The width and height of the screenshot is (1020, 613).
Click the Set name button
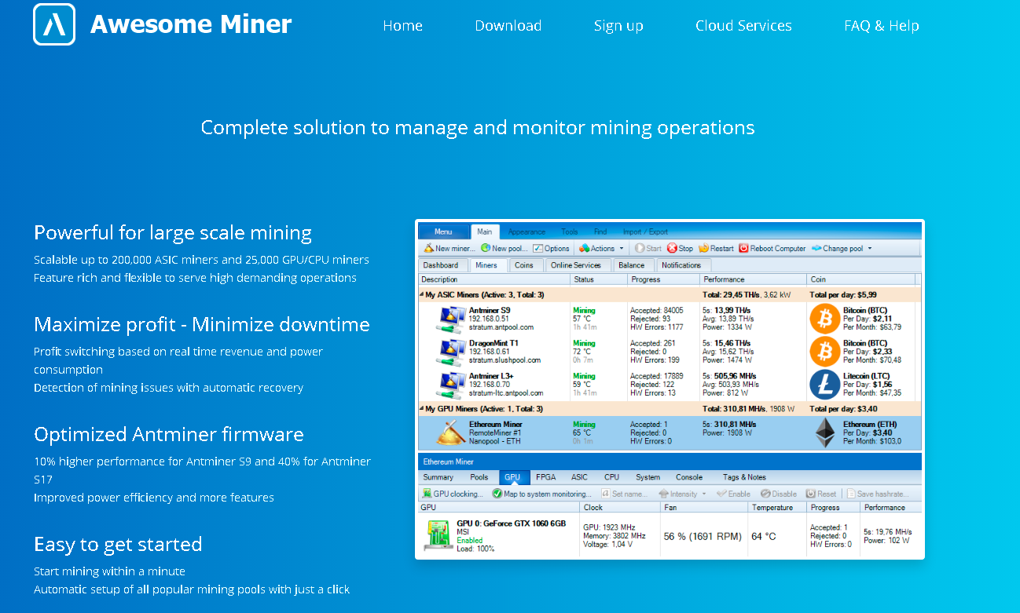pos(625,494)
